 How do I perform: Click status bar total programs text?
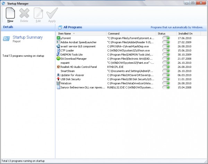(x=23, y=161)
